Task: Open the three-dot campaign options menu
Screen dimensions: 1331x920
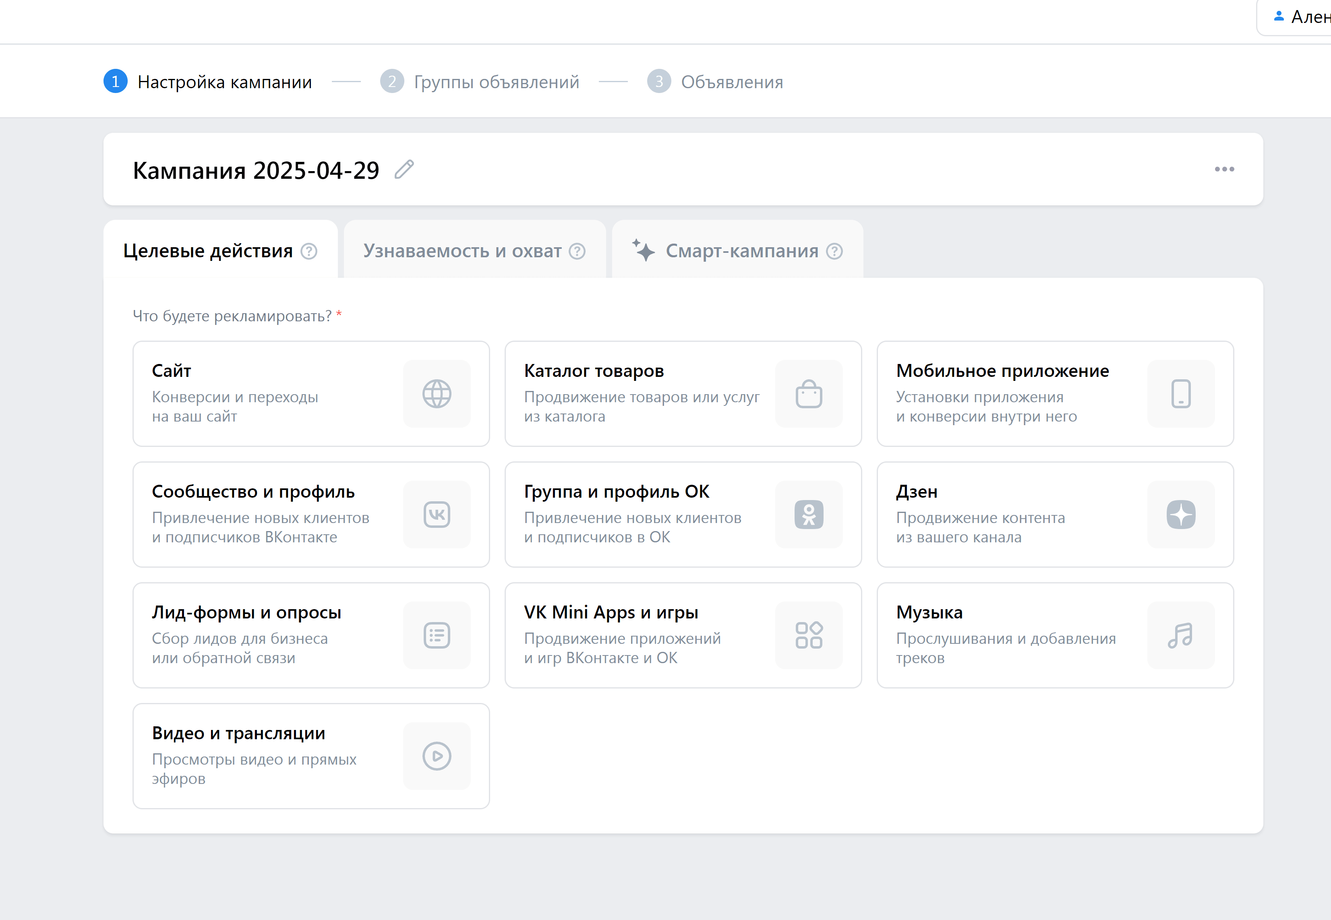Action: (1224, 170)
